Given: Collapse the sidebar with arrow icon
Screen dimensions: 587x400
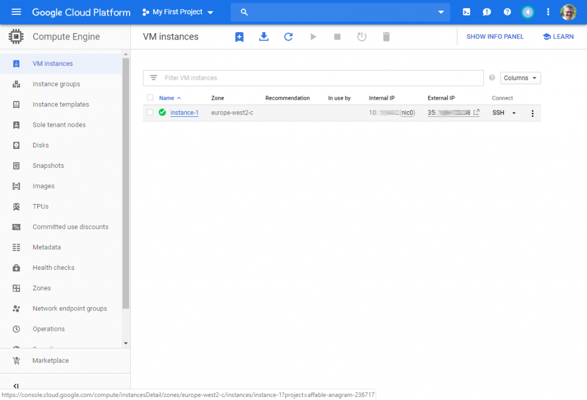Looking at the screenshot, I should point(15,386).
